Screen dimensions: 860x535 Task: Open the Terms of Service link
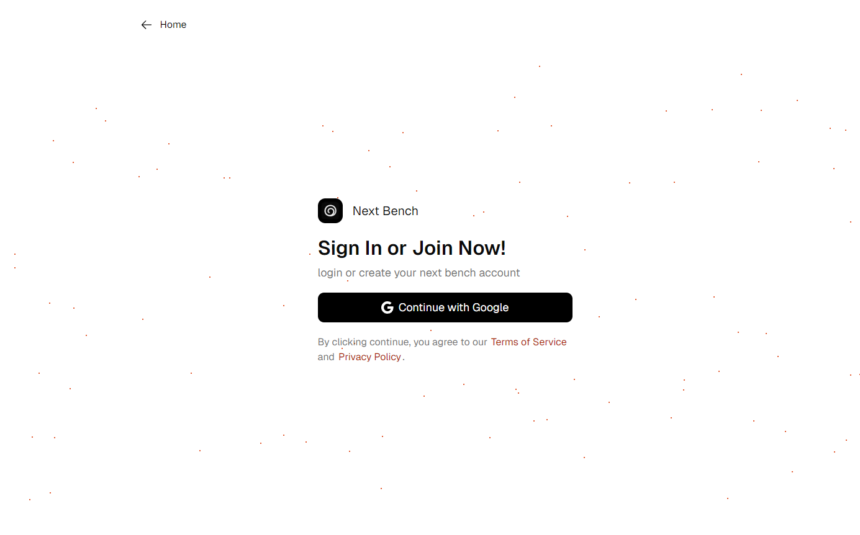[x=528, y=342]
